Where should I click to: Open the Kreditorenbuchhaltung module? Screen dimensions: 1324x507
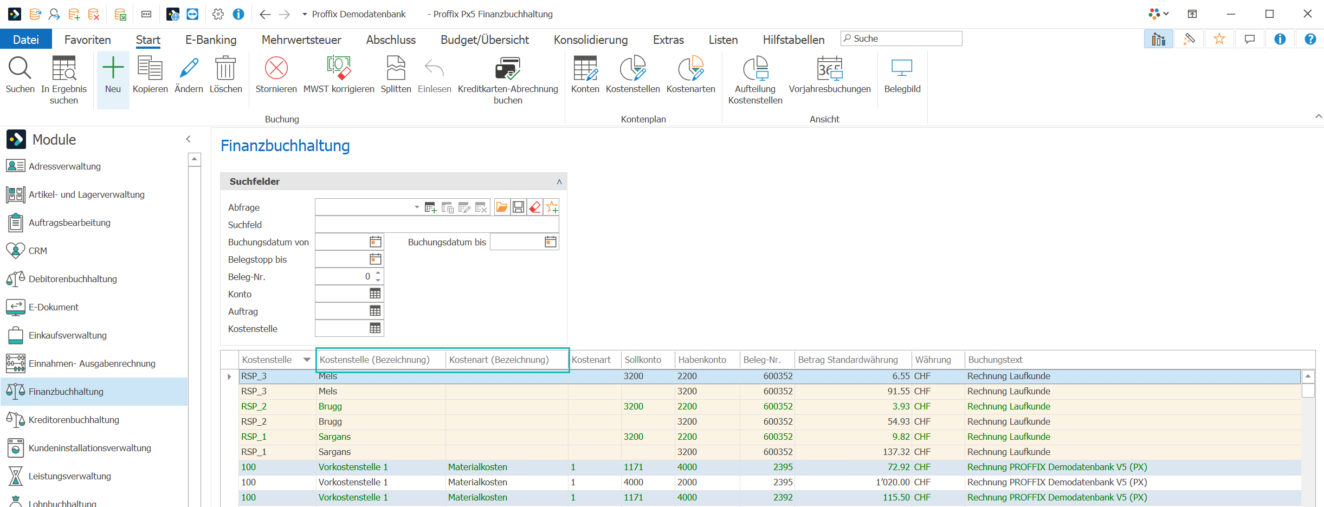click(x=94, y=420)
